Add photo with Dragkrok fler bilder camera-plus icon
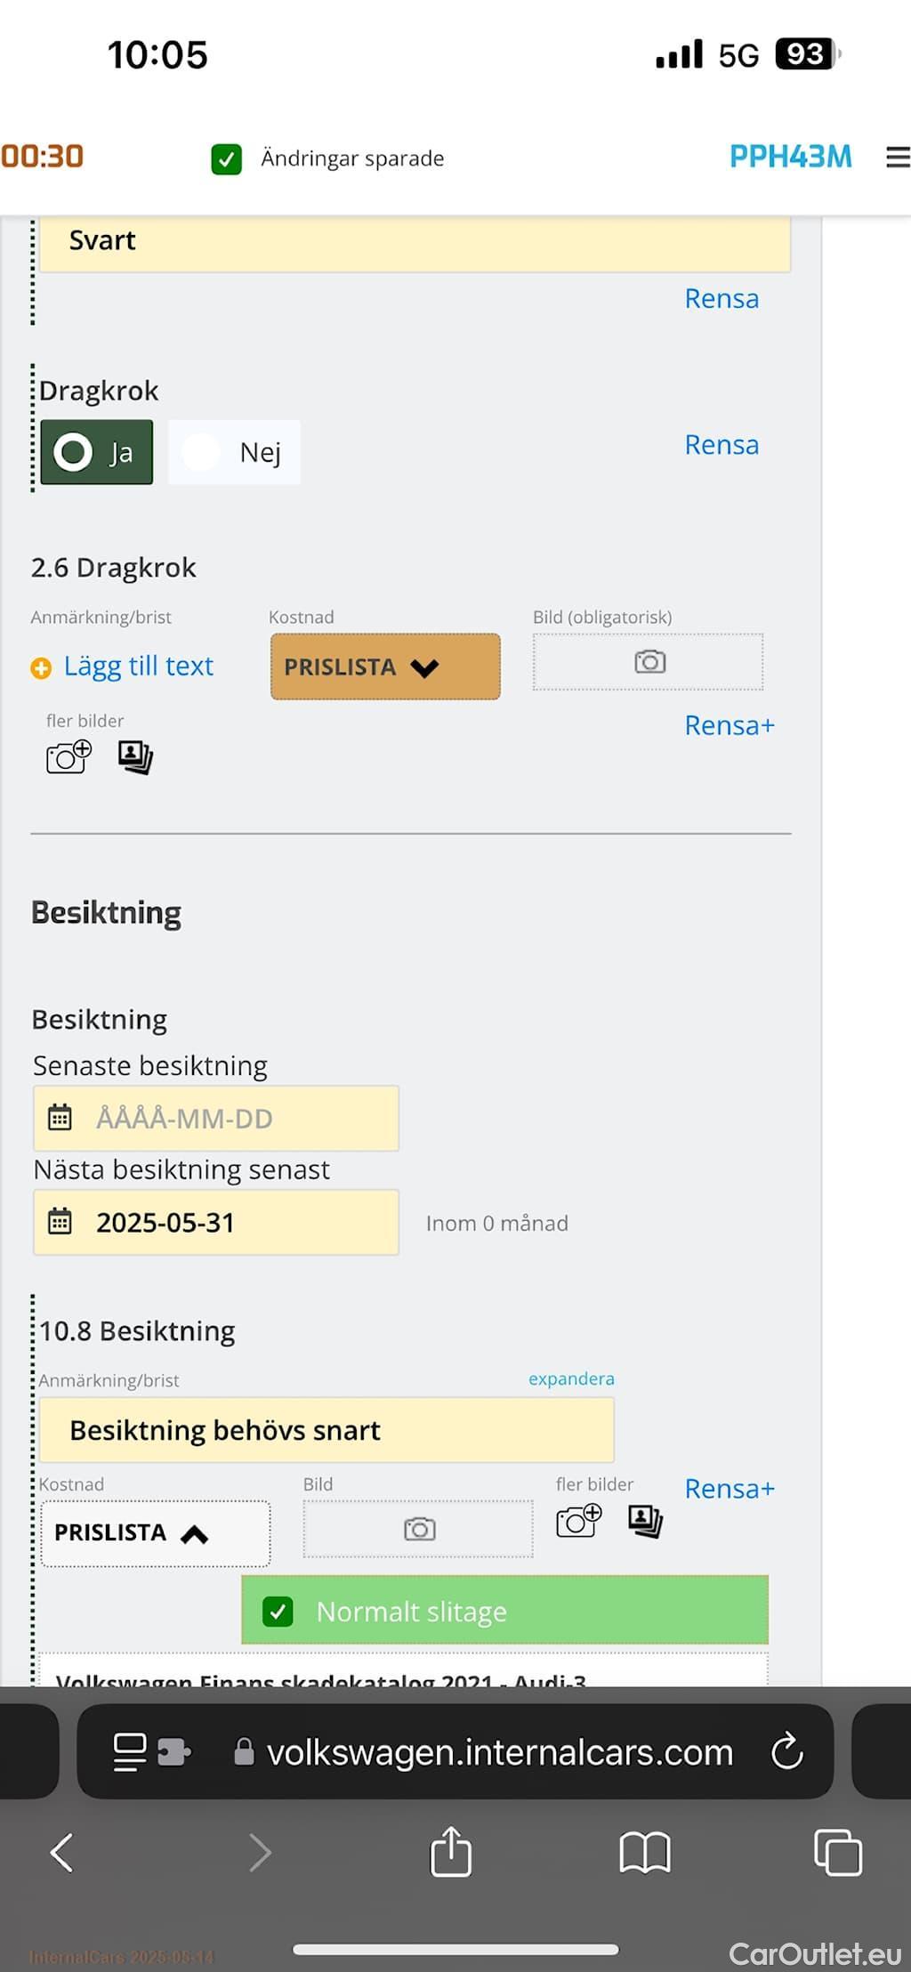The width and height of the screenshot is (911, 1972). pyautogui.click(x=69, y=757)
